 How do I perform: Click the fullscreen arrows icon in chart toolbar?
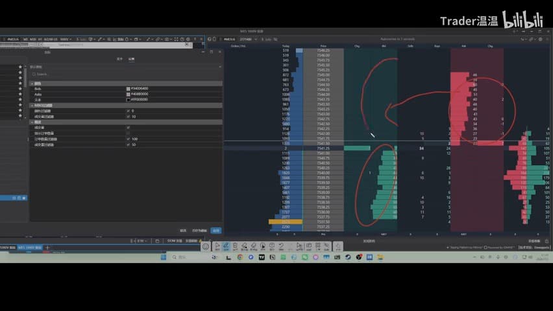tap(176, 39)
